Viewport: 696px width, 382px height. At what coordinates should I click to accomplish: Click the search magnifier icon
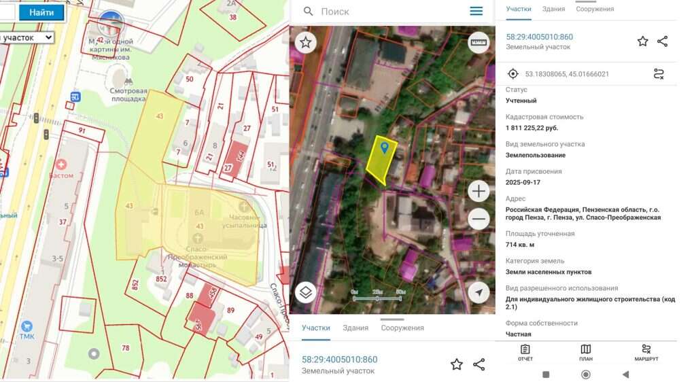click(x=308, y=12)
